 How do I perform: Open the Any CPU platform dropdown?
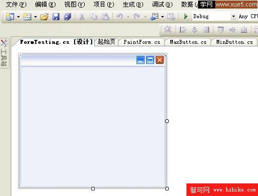click(x=248, y=17)
